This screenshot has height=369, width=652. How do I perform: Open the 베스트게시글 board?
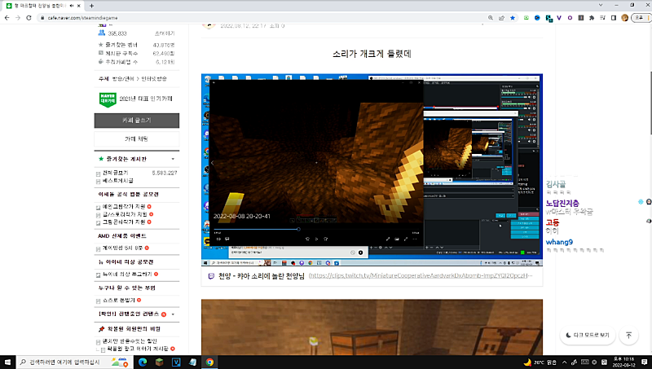[118, 181]
